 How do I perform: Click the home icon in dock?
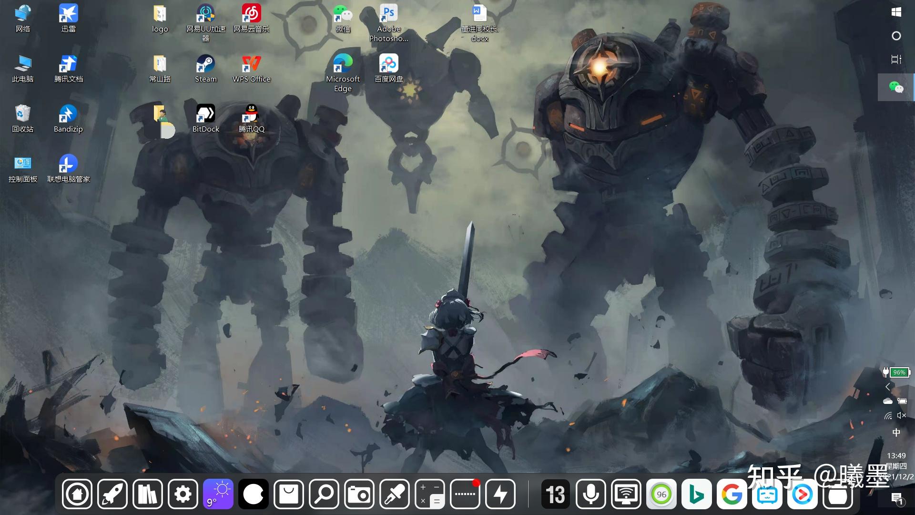(x=77, y=494)
